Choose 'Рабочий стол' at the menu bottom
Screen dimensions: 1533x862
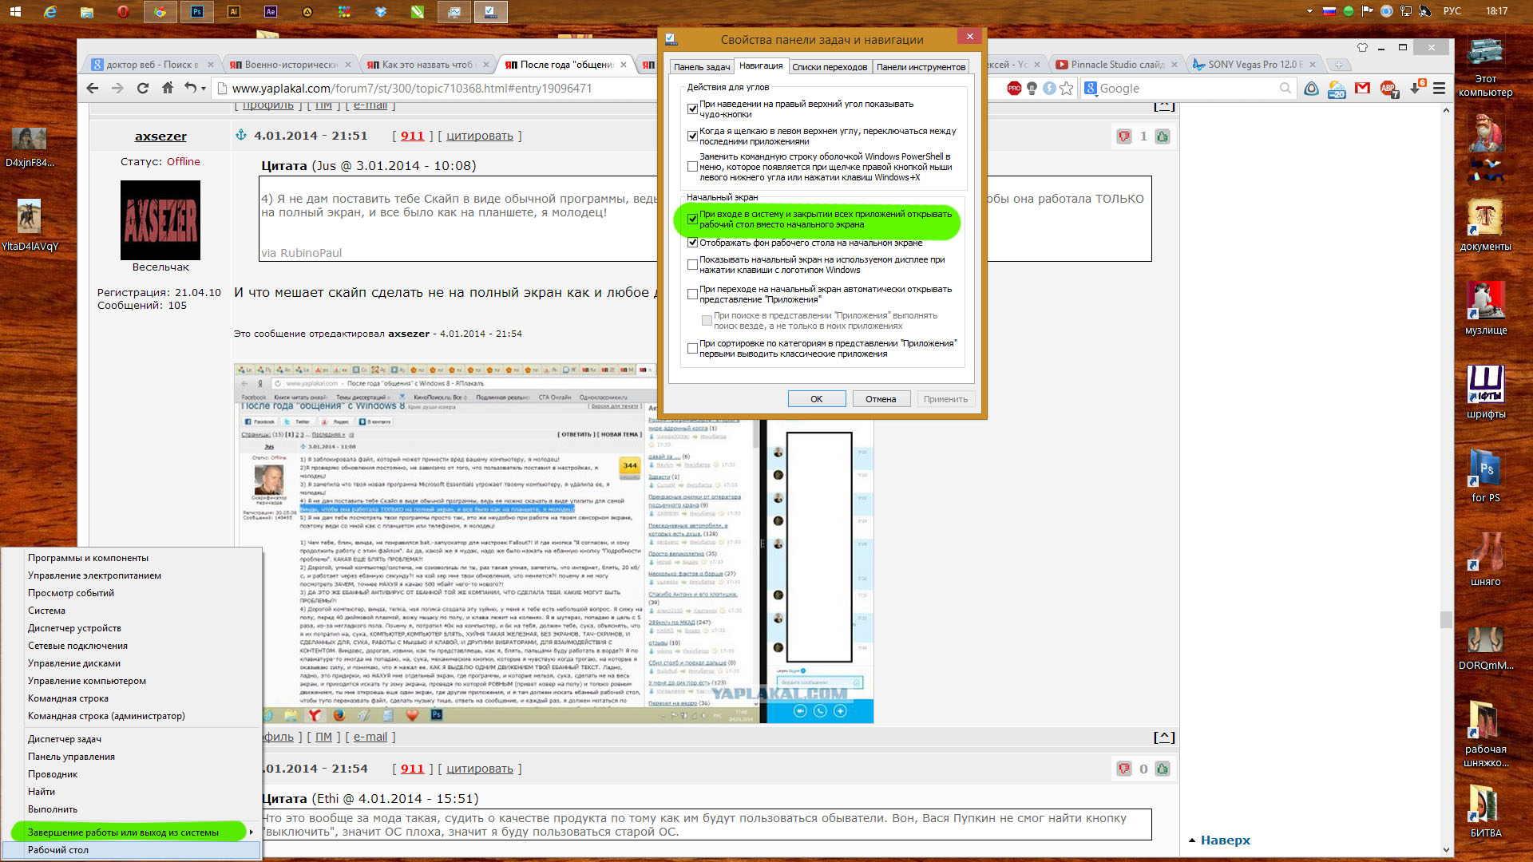(x=132, y=850)
